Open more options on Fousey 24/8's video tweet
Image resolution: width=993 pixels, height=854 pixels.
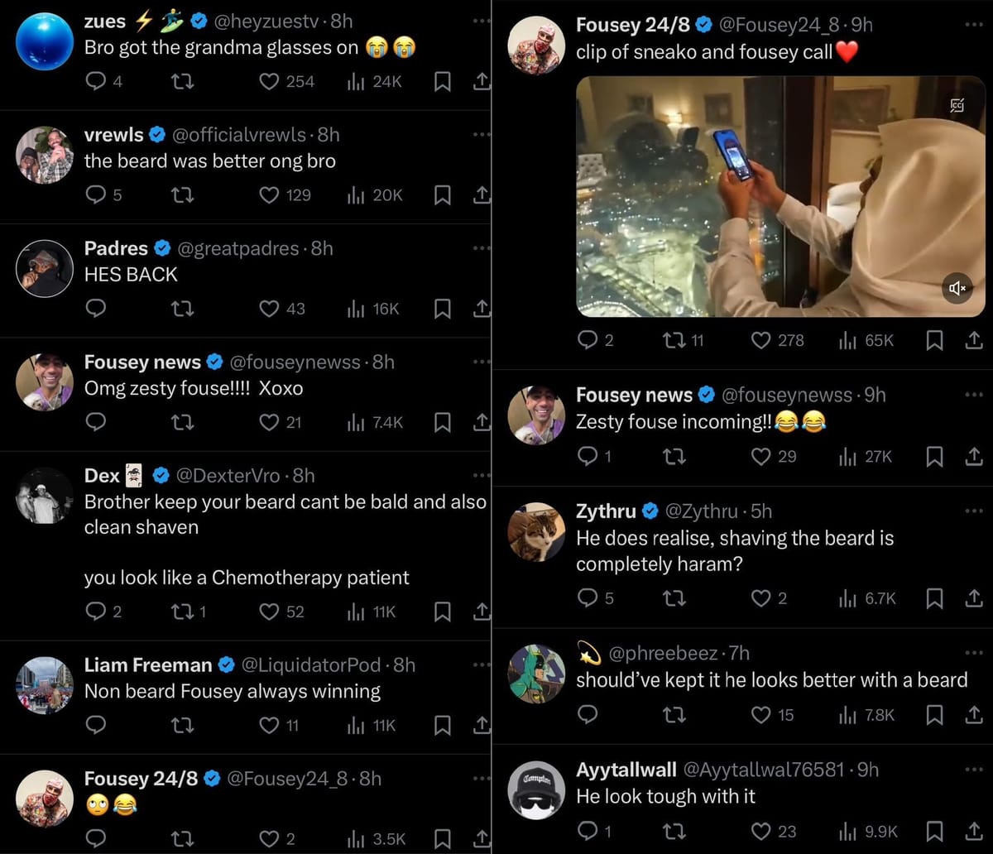coord(974,25)
